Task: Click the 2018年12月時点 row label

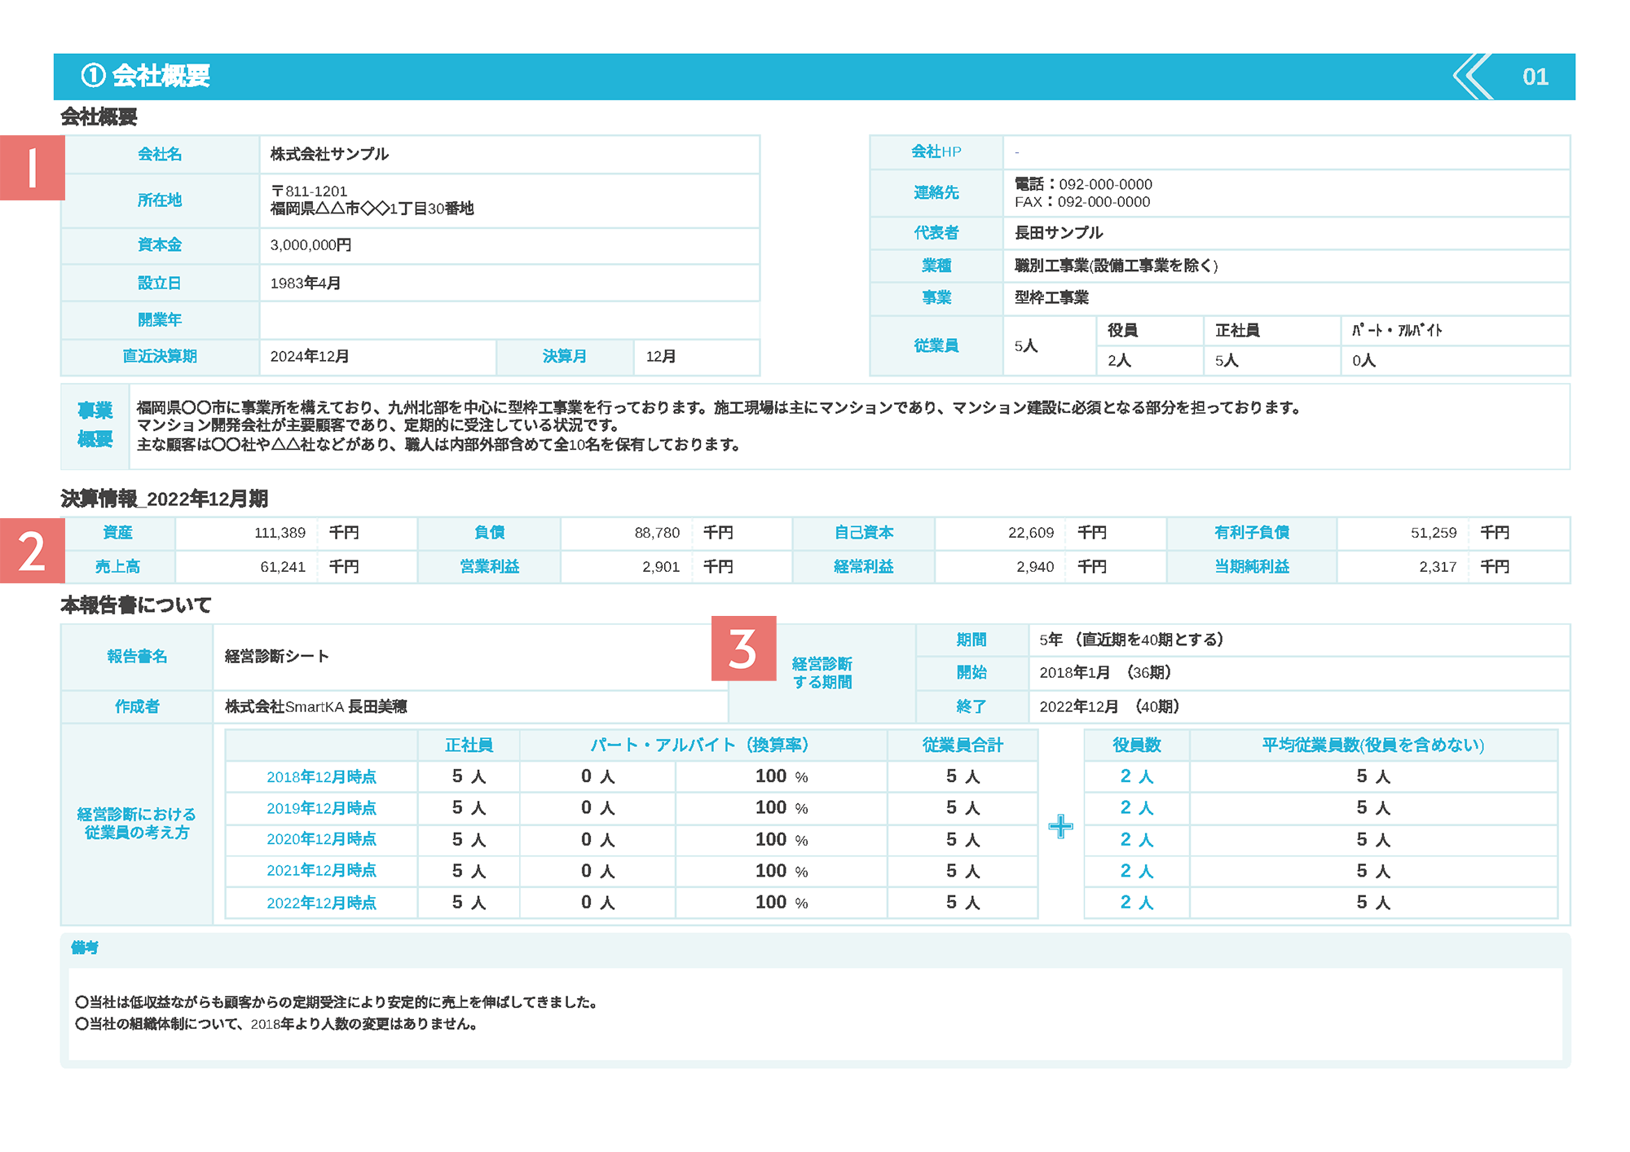Action: tap(322, 776)
